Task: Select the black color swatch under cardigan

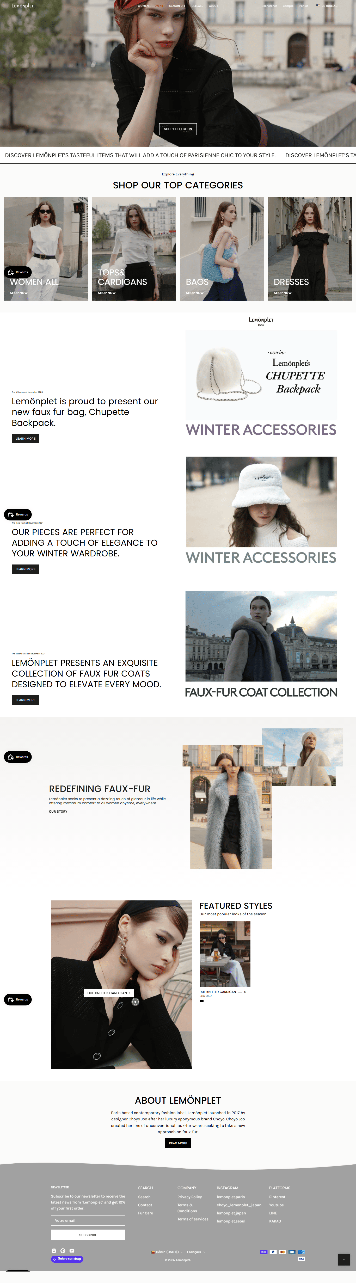Action: [202, 1000]
